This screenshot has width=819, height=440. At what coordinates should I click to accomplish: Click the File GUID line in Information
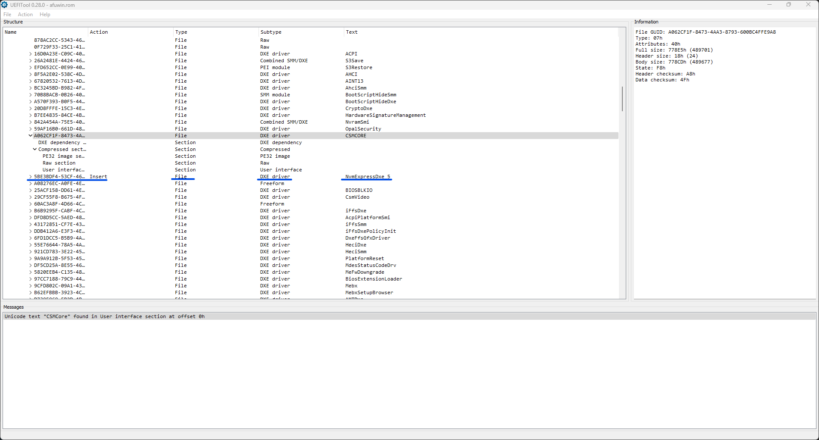pos(706,32)
